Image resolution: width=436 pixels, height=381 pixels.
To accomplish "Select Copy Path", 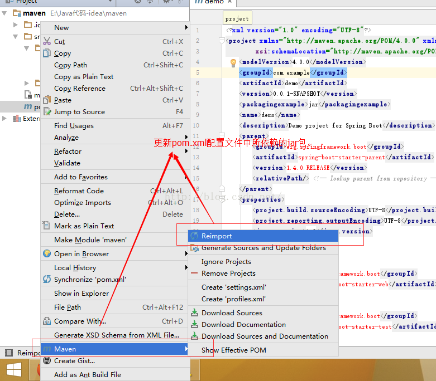I will [x=115, y=65].
